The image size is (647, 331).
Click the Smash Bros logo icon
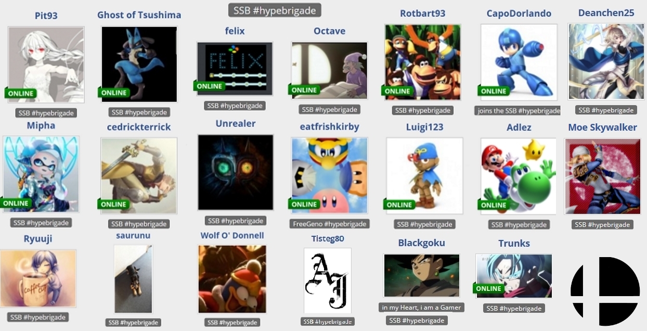605,291
